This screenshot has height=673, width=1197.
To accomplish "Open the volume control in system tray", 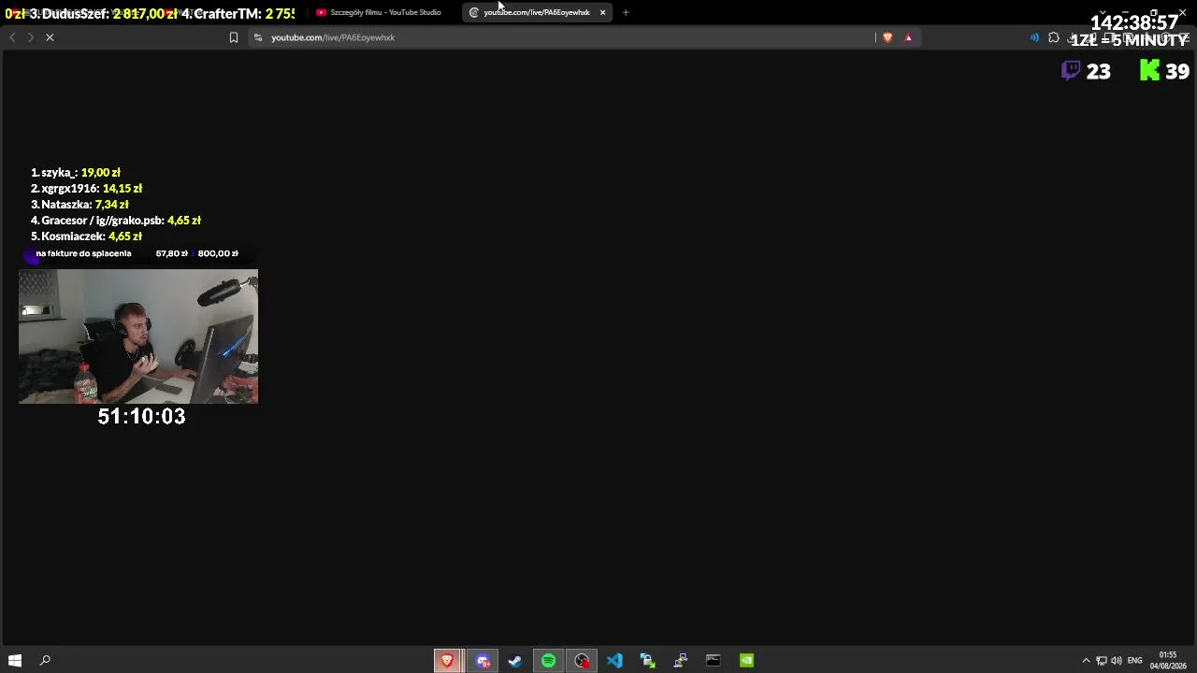I will click(1116, 661).
